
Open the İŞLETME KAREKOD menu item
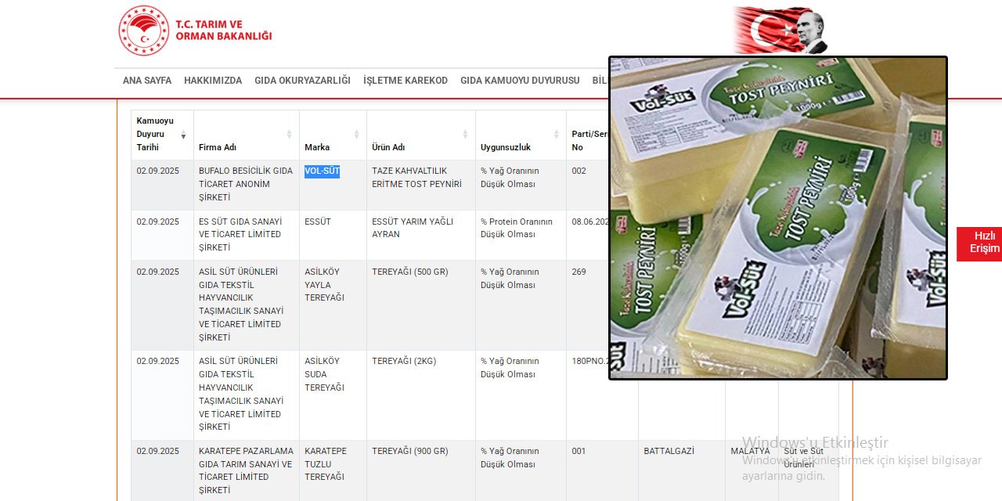(x=405, y=81)
